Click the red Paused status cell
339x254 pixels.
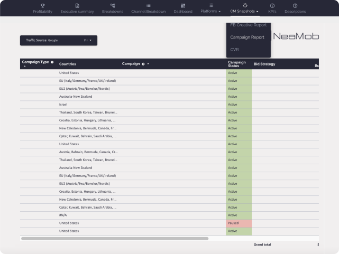tap(239, 223)
